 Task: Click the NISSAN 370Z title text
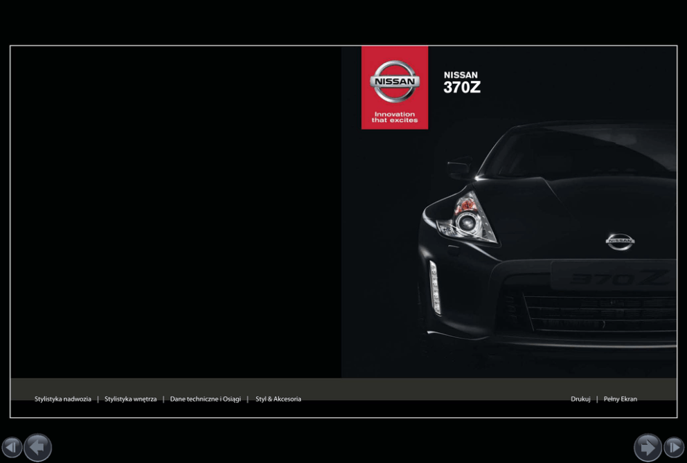pyautogui.click(x=462, y=83)
